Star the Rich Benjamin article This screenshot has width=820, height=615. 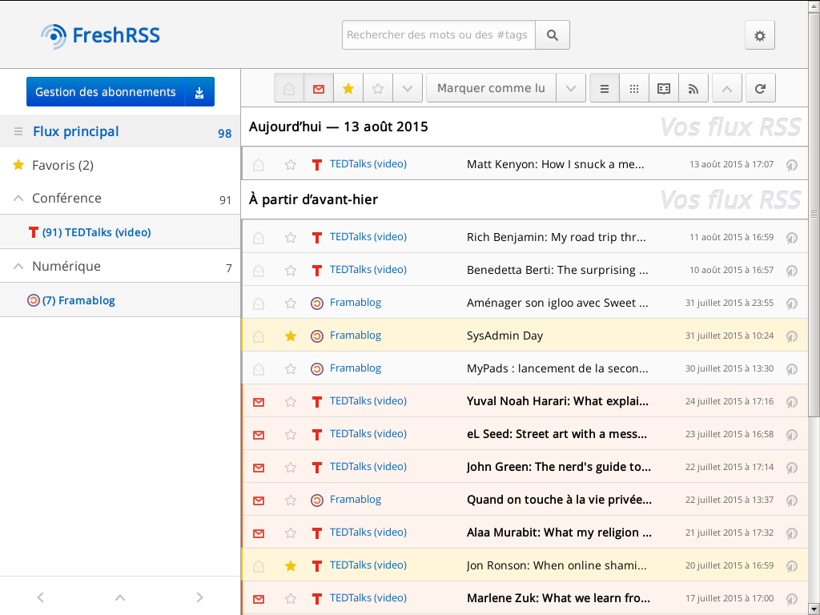point(291,237)
